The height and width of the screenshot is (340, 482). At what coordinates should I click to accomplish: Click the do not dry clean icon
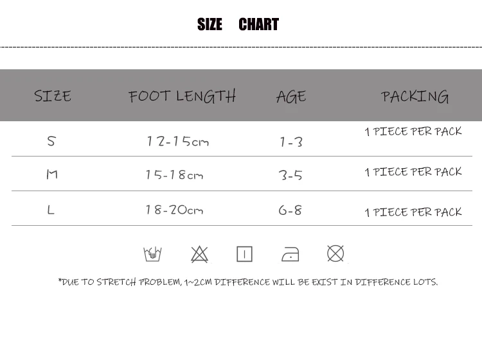point(335,253)
